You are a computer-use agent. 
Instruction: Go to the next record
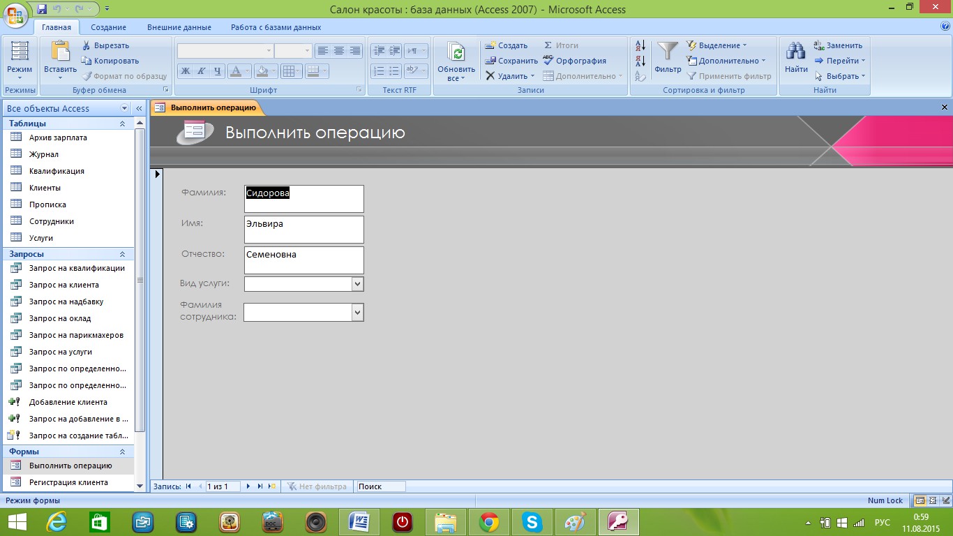(248, 486)
